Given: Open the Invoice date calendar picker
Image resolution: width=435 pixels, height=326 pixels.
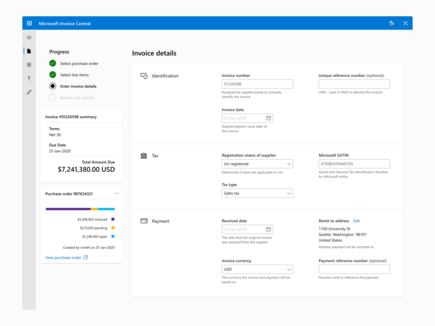Looking at the screenshot, I should pos(268,118).
